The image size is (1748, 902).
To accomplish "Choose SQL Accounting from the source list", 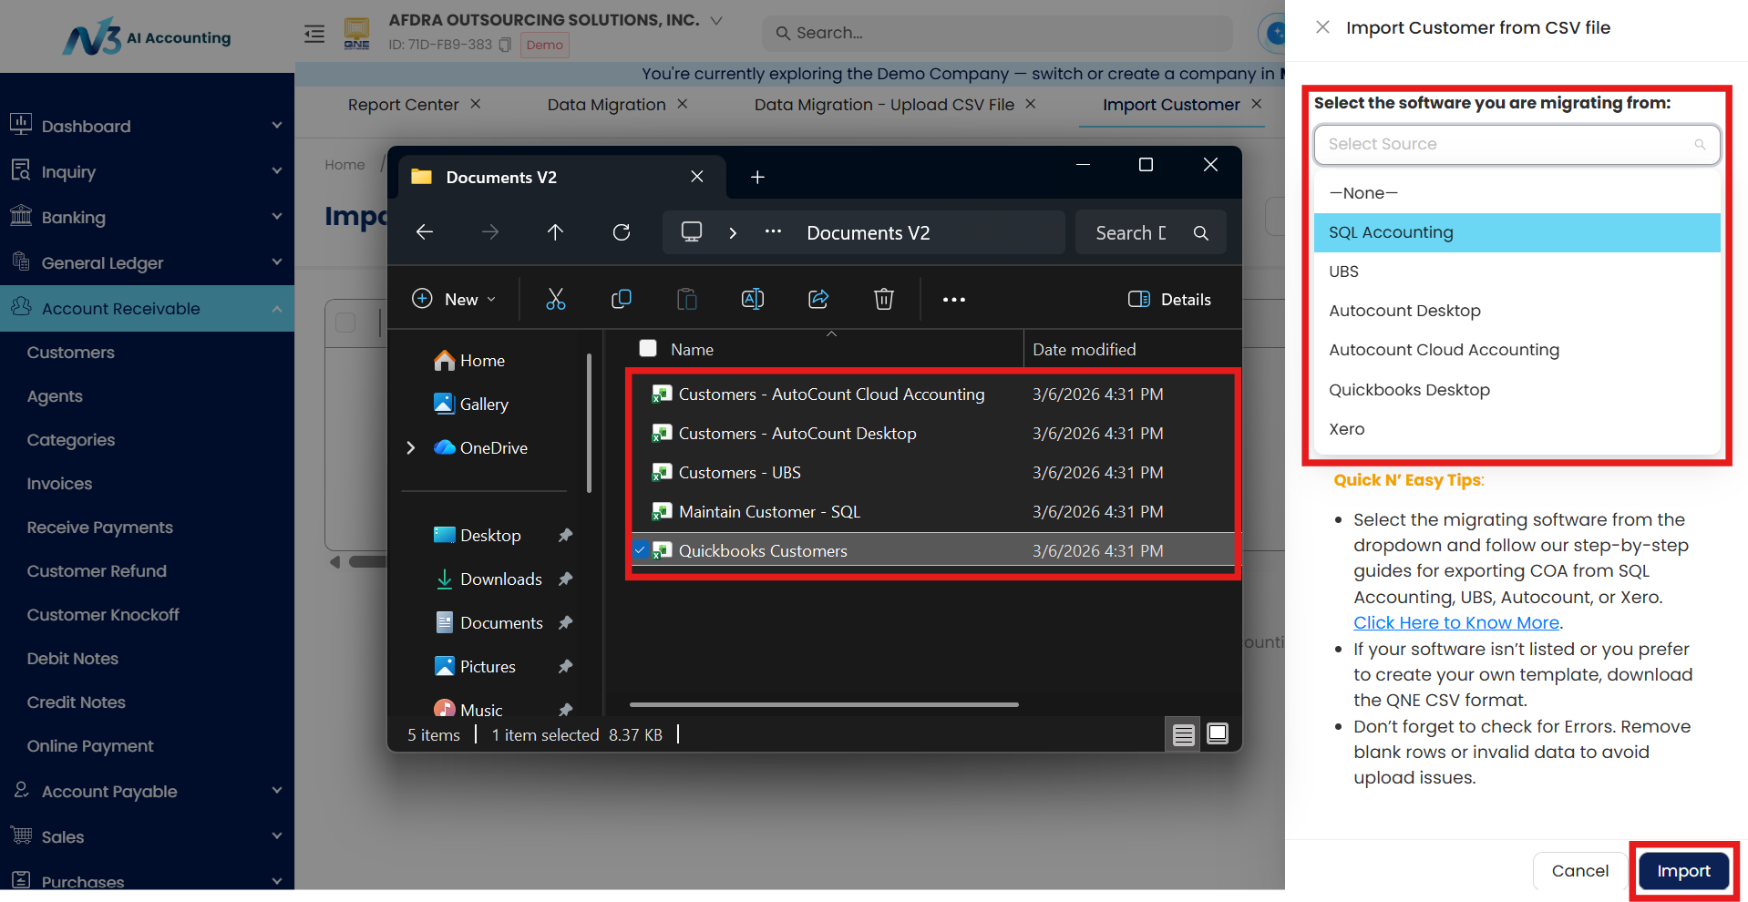I will (1517, 232).
